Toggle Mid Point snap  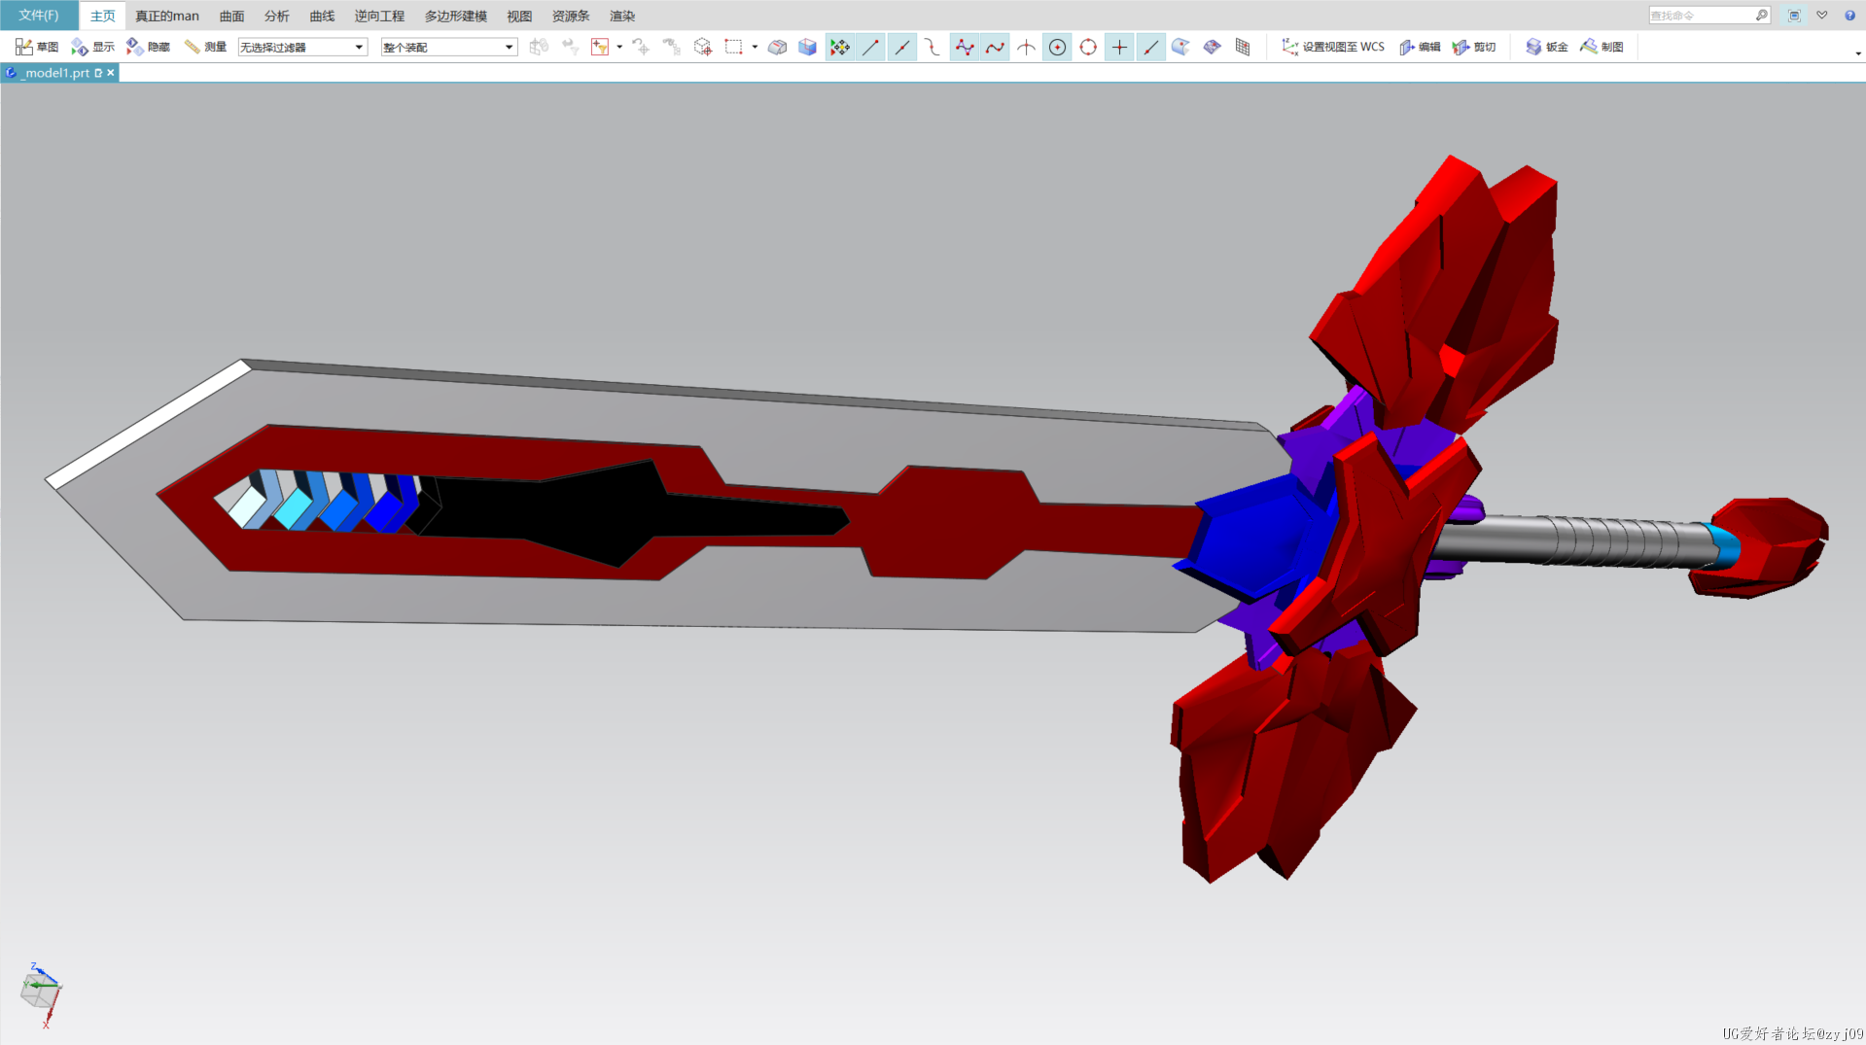pyautogui.click(x=901, y=47)
